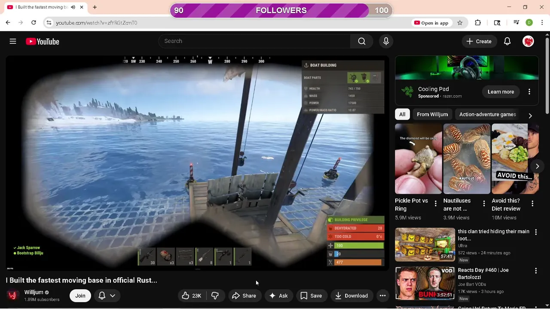
Task: Click in the YouTube search field
Action: pyautogui.click(x=254, y=41)
